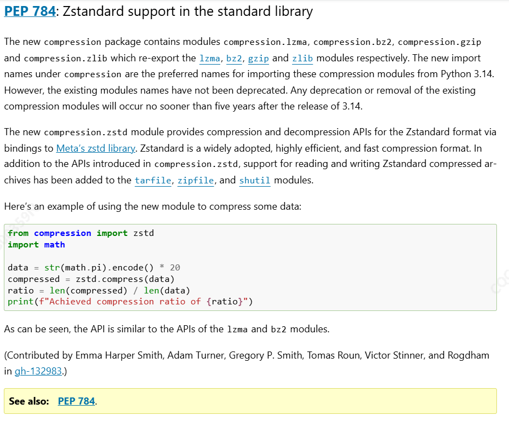Image resolution: width=509 pixels, height=421 pixels.
Task: Open GitHub issue gh-132983 link
Action: (38, 371)
